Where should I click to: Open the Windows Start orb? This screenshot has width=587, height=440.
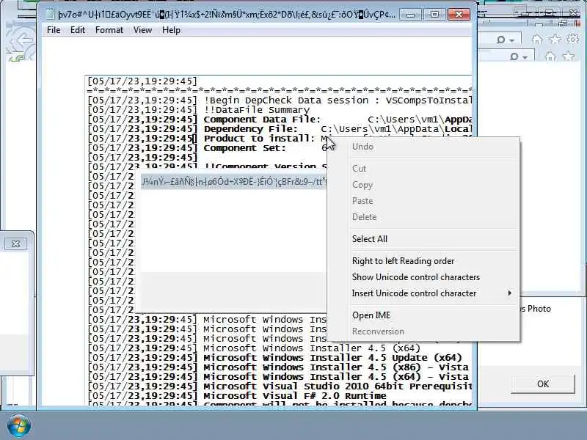18,426
